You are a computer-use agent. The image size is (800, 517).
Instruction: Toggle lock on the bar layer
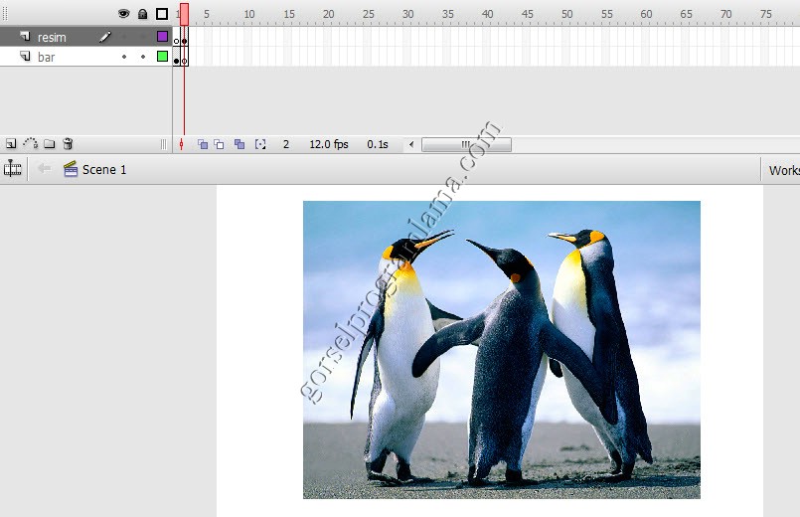[x=143, y=57]
